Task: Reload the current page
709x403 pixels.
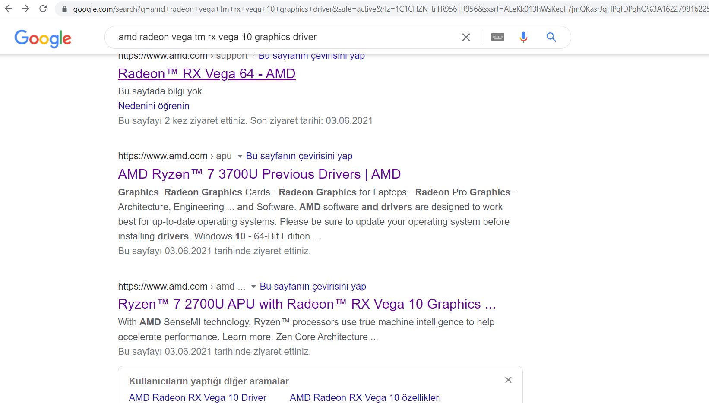Action: click(43, 9)
